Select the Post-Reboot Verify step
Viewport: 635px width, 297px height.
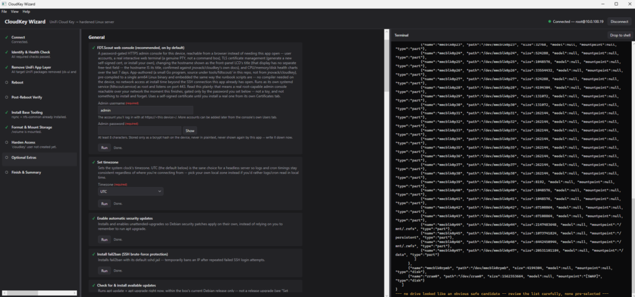pyautogui.click(x=40, y=97)
